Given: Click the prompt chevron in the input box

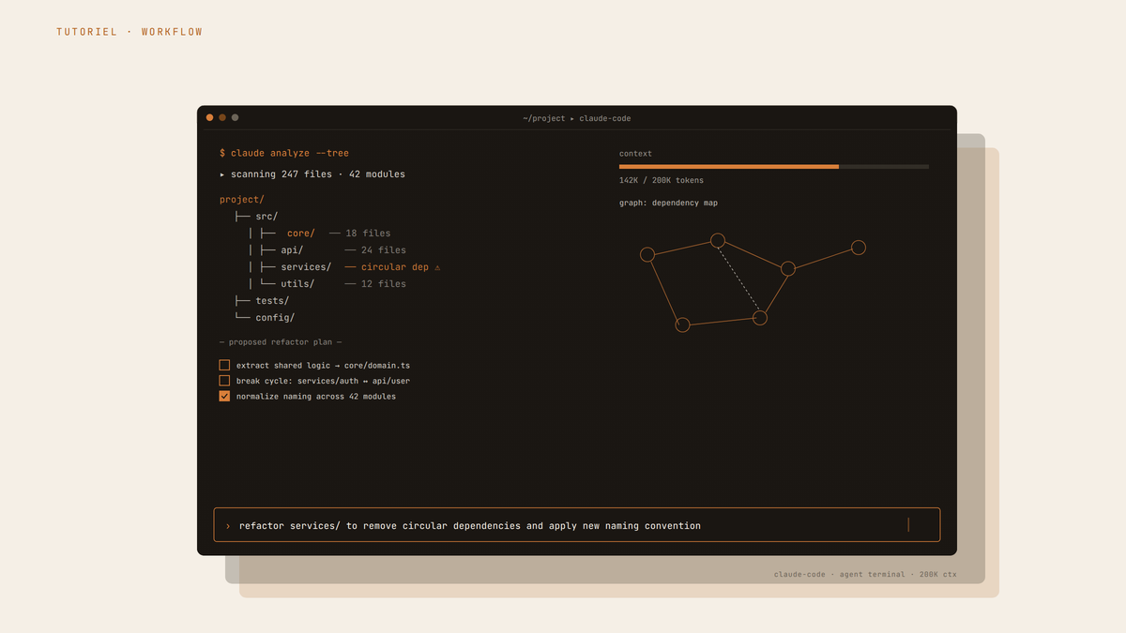Looking at the screenshot, I should (x=227, y=526).
